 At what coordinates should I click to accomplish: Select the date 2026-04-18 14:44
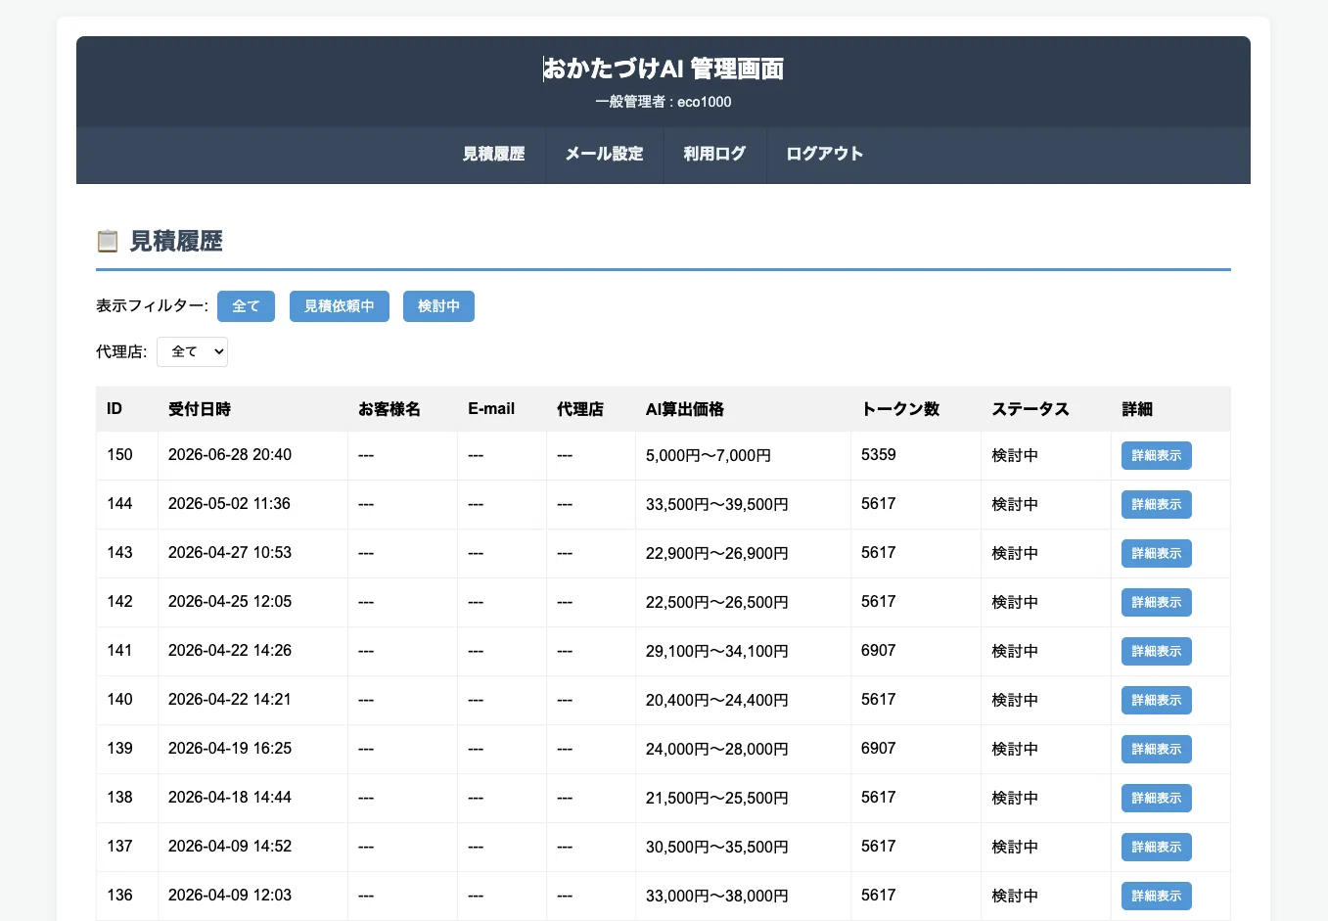230,798
